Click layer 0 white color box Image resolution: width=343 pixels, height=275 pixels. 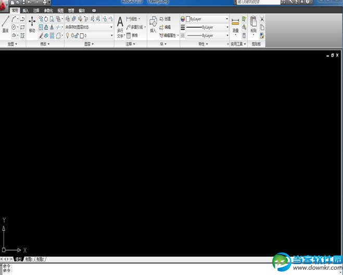[x=82, y=35]
